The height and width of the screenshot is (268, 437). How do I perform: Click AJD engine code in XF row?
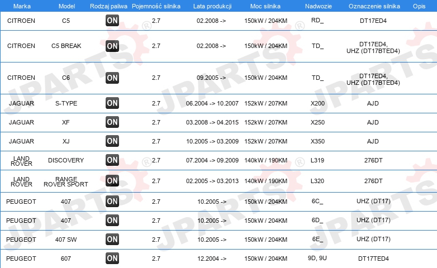[373, 122]
